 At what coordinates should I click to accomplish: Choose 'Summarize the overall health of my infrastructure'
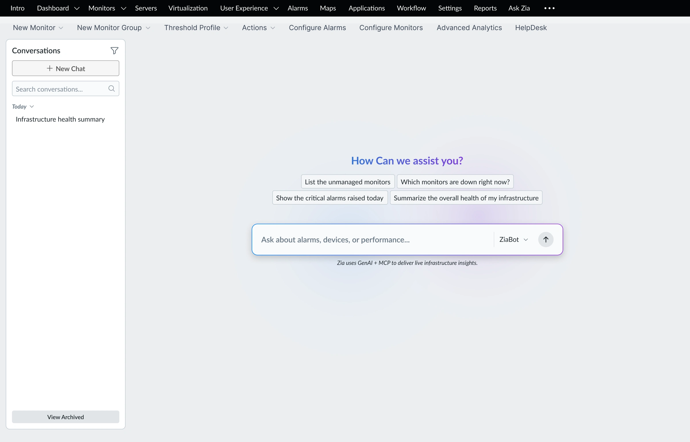tap(466, 198)
